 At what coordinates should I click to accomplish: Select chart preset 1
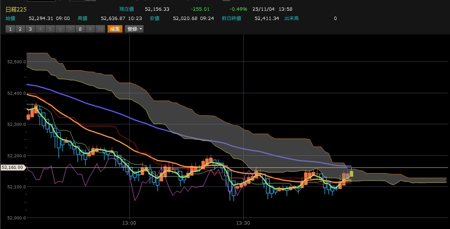(x=10, y=29)
